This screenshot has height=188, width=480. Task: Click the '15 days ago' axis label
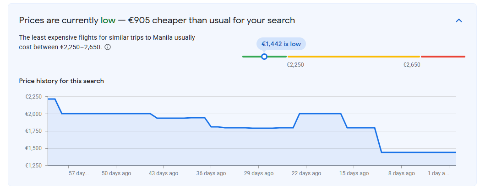354,173
